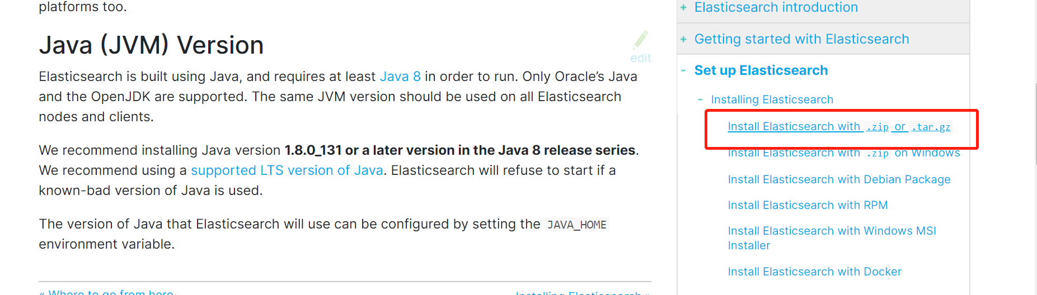The width and height of the screenshot is (1037, 295).
Task: Collapse the Set up Elasticsearch section
Action: click(683, 70)
